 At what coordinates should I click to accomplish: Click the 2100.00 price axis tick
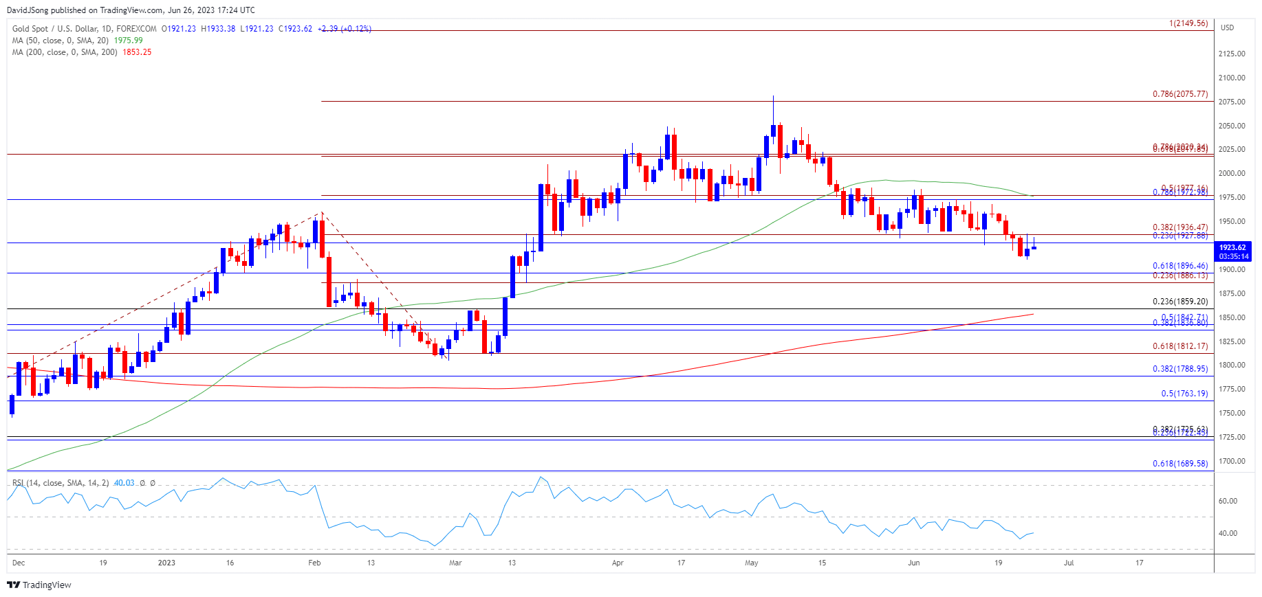1232,78
